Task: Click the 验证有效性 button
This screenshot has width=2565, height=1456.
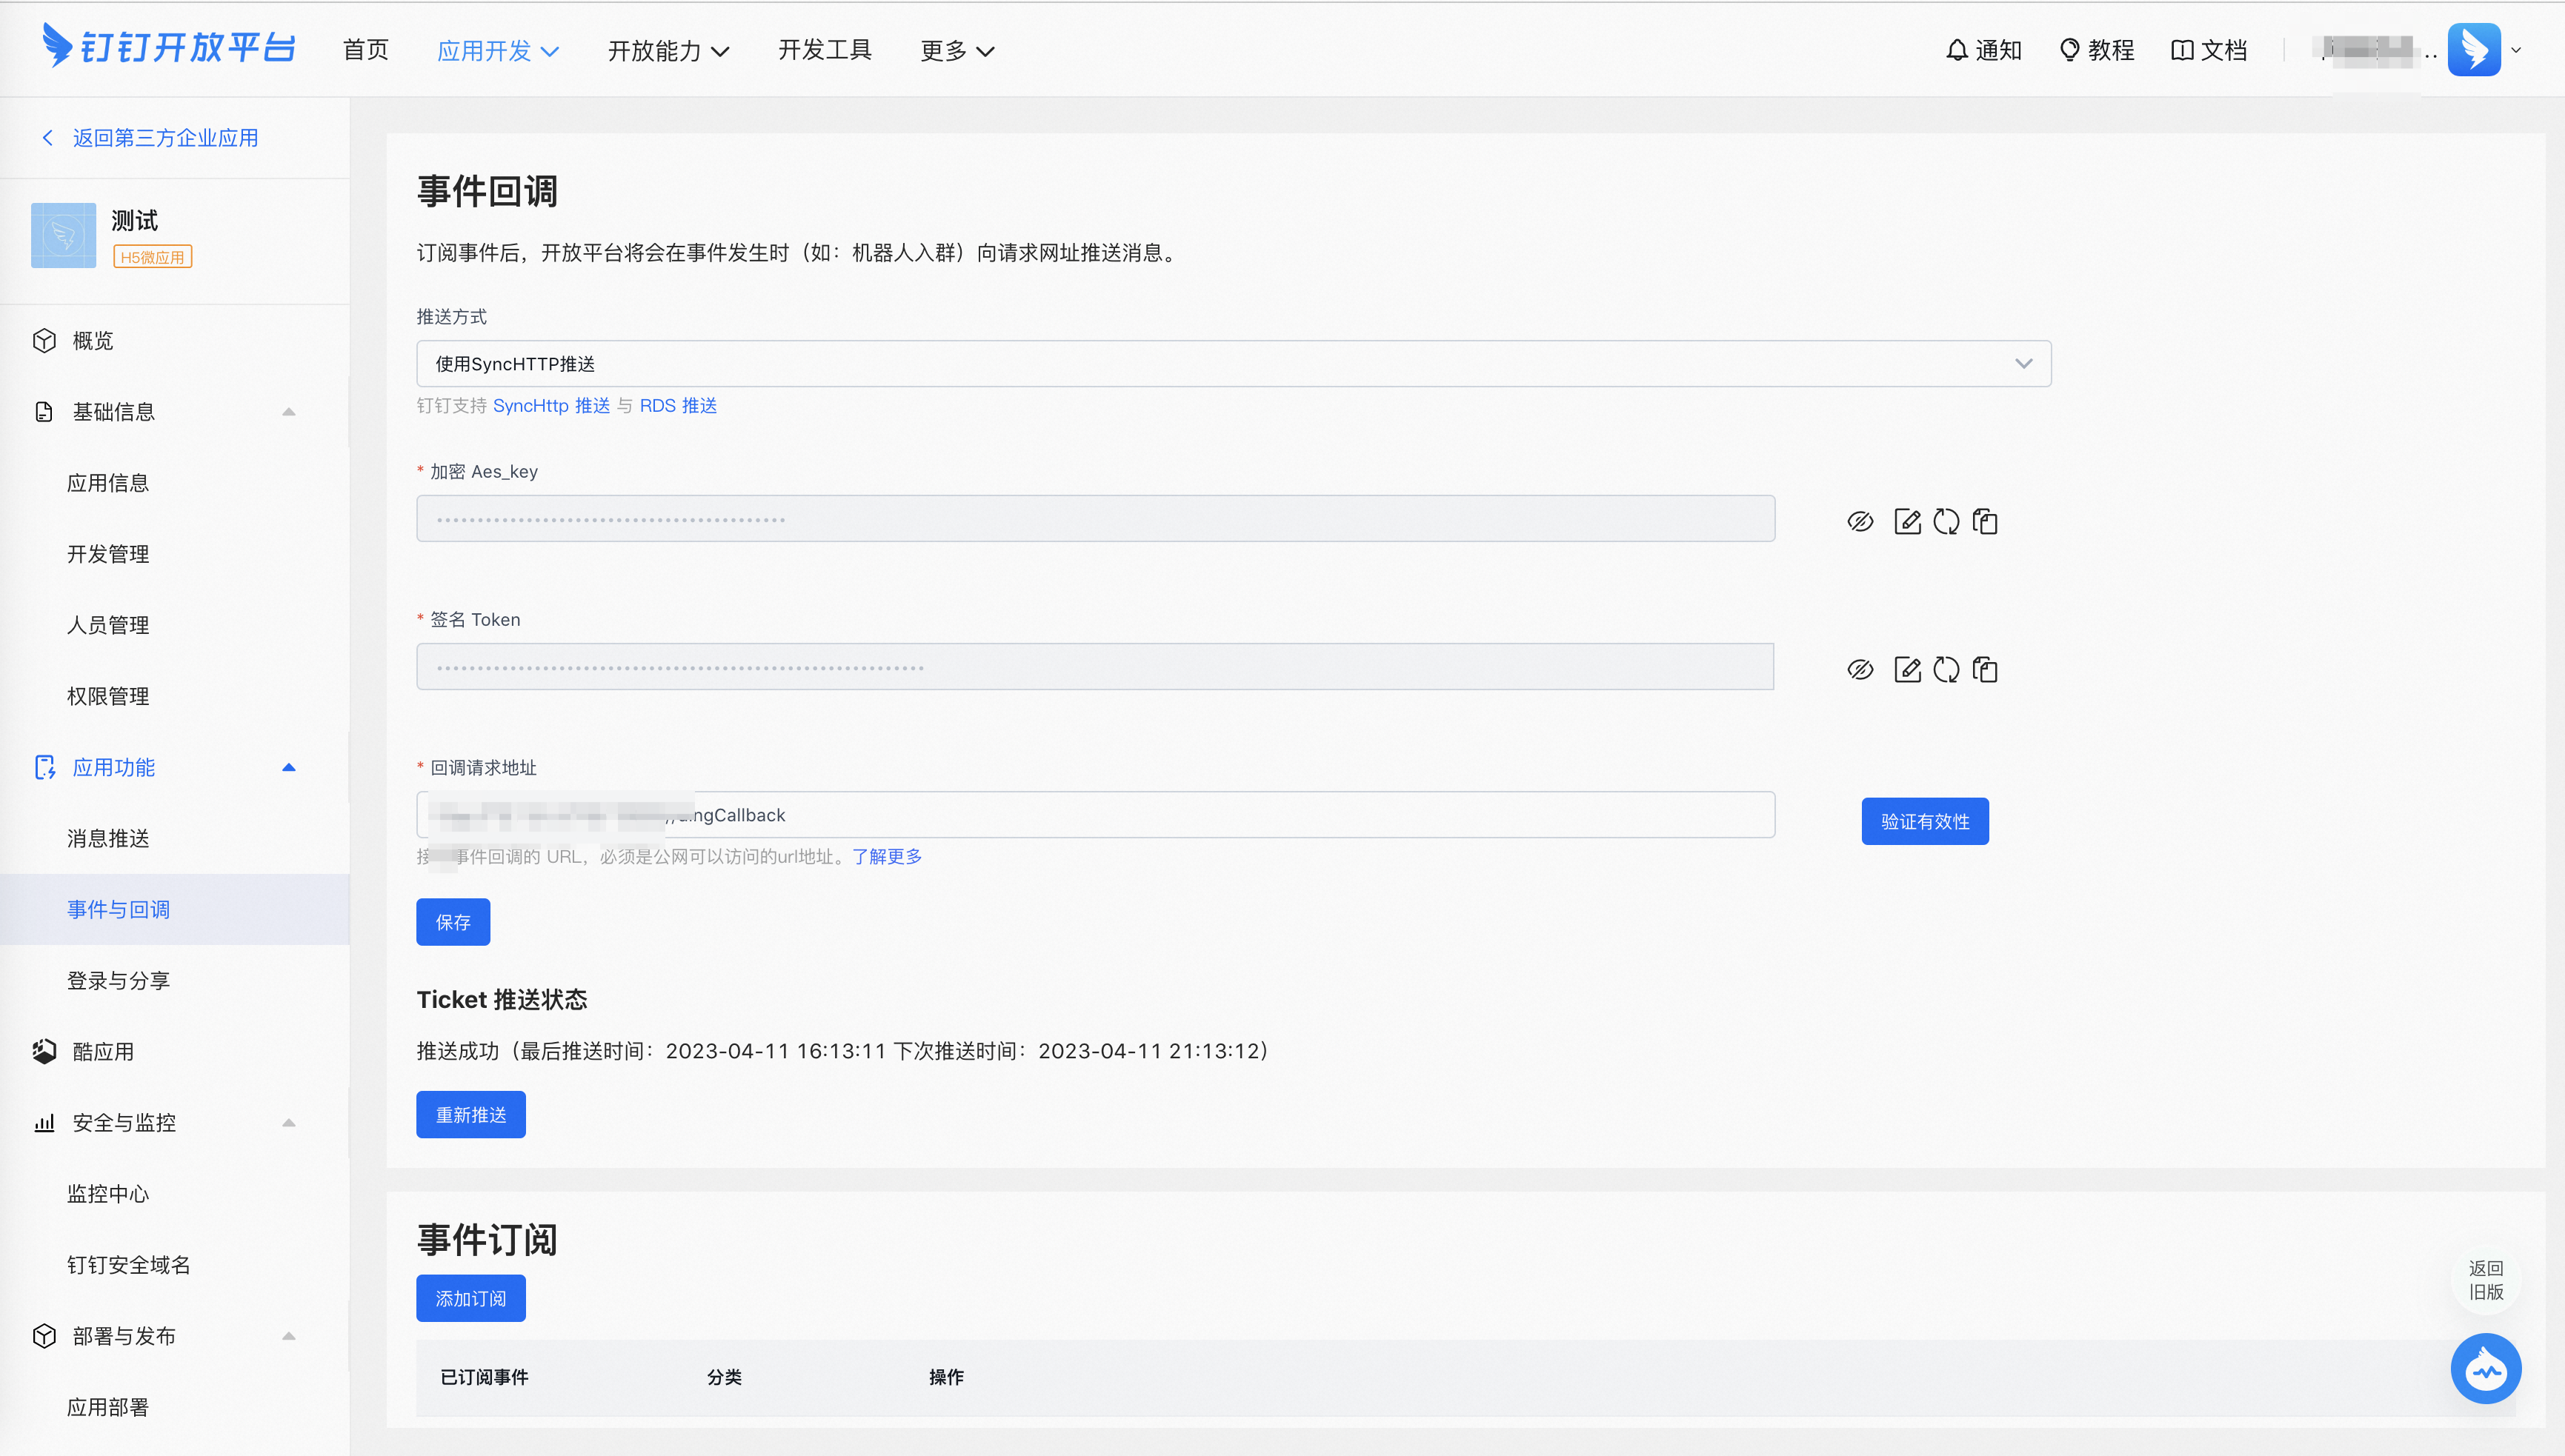Action: 1923,822
